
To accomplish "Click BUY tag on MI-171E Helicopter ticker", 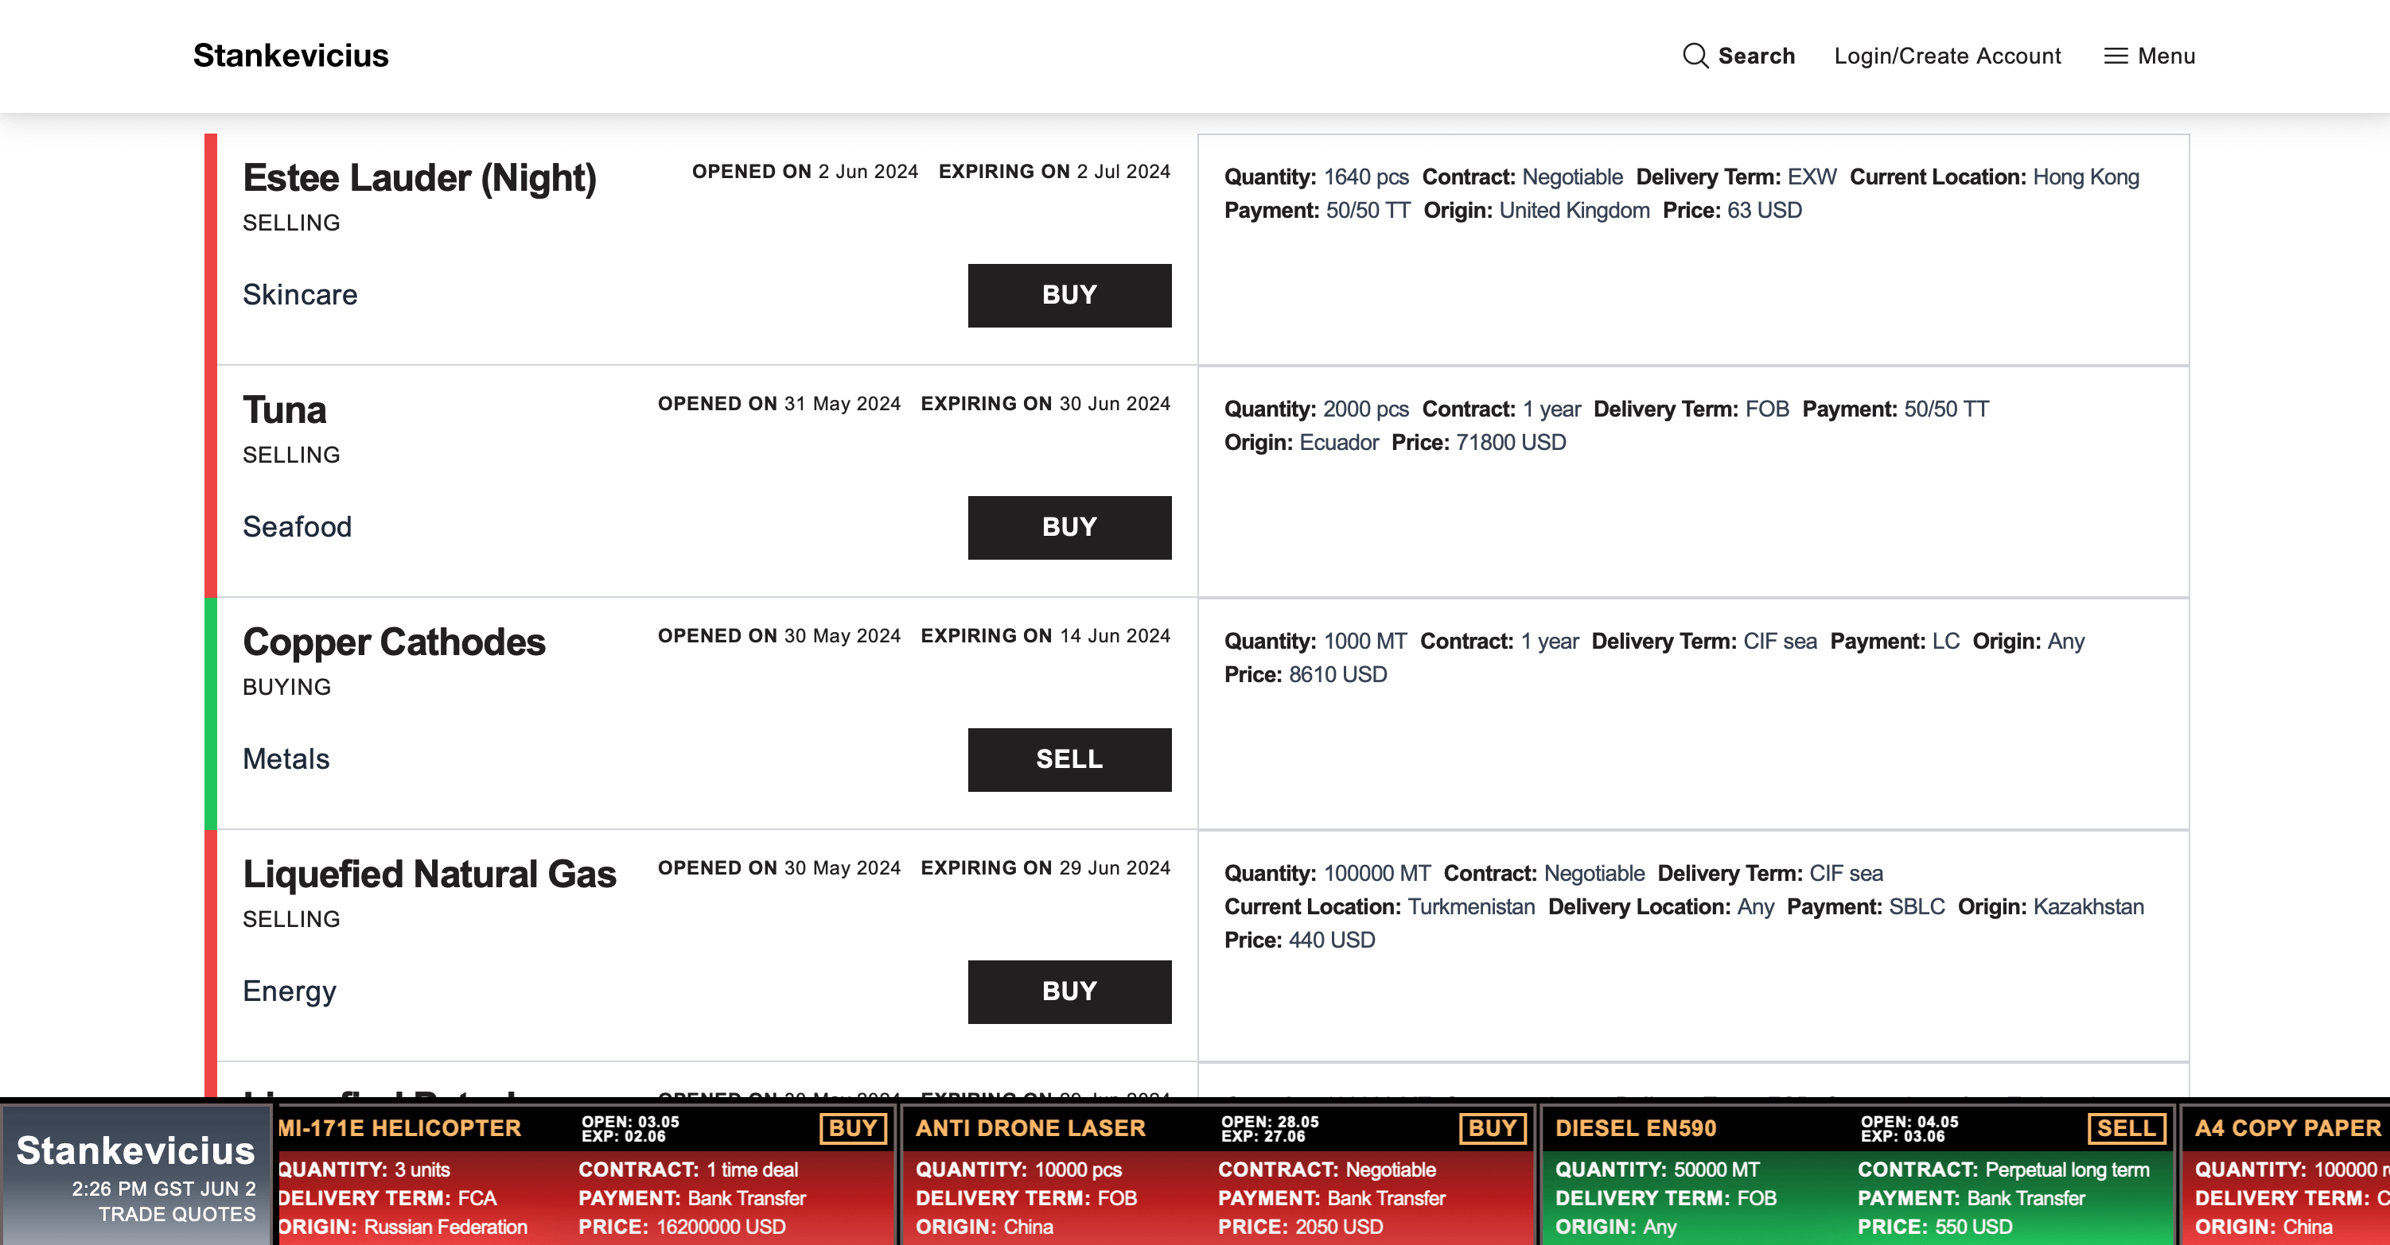I will 852,1128.
